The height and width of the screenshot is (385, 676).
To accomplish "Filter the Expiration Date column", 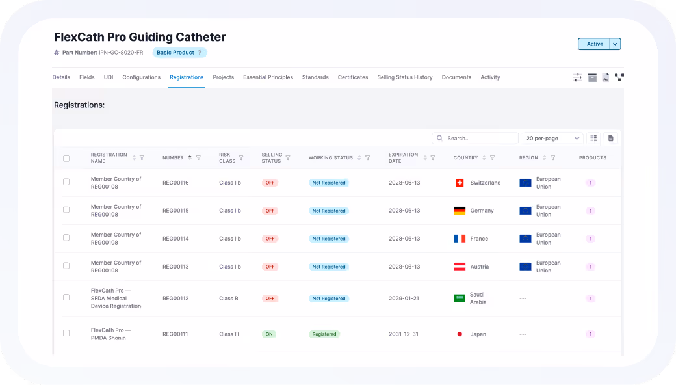I will (433, 158).
